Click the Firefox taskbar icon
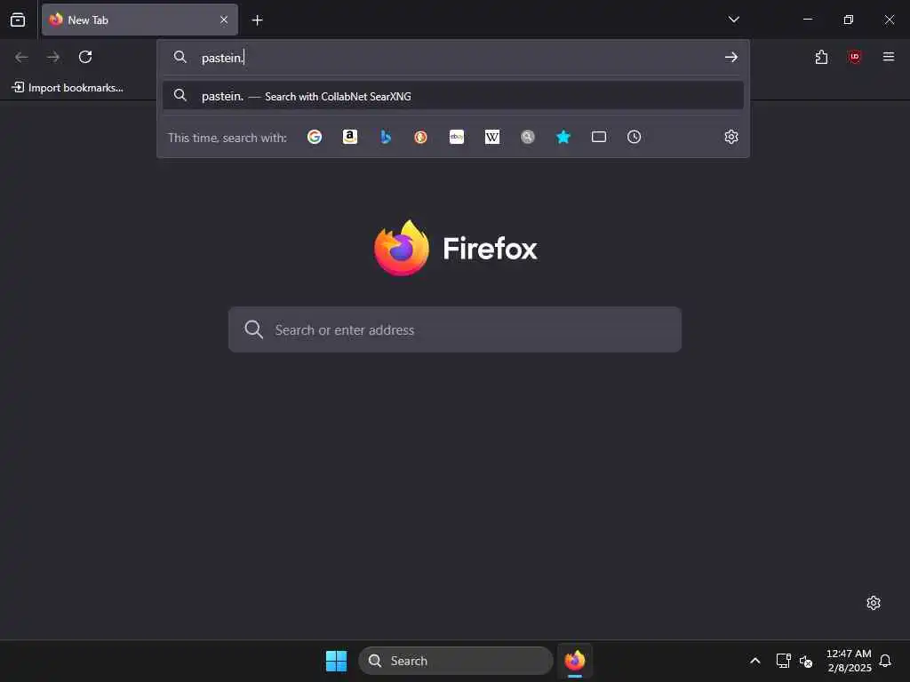 575,661
